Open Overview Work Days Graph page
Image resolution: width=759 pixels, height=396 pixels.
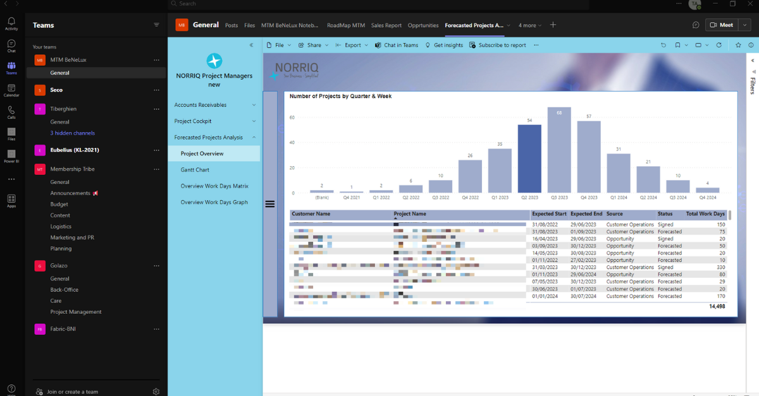[215, 203]
